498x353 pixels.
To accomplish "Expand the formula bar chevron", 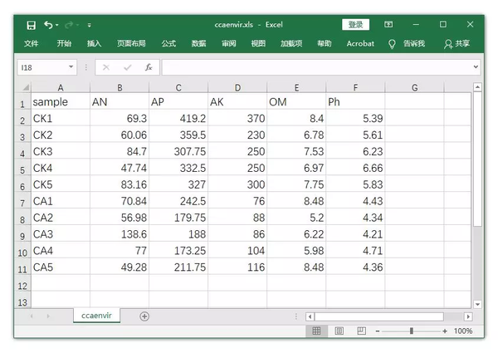I will (x=476, y=67).
